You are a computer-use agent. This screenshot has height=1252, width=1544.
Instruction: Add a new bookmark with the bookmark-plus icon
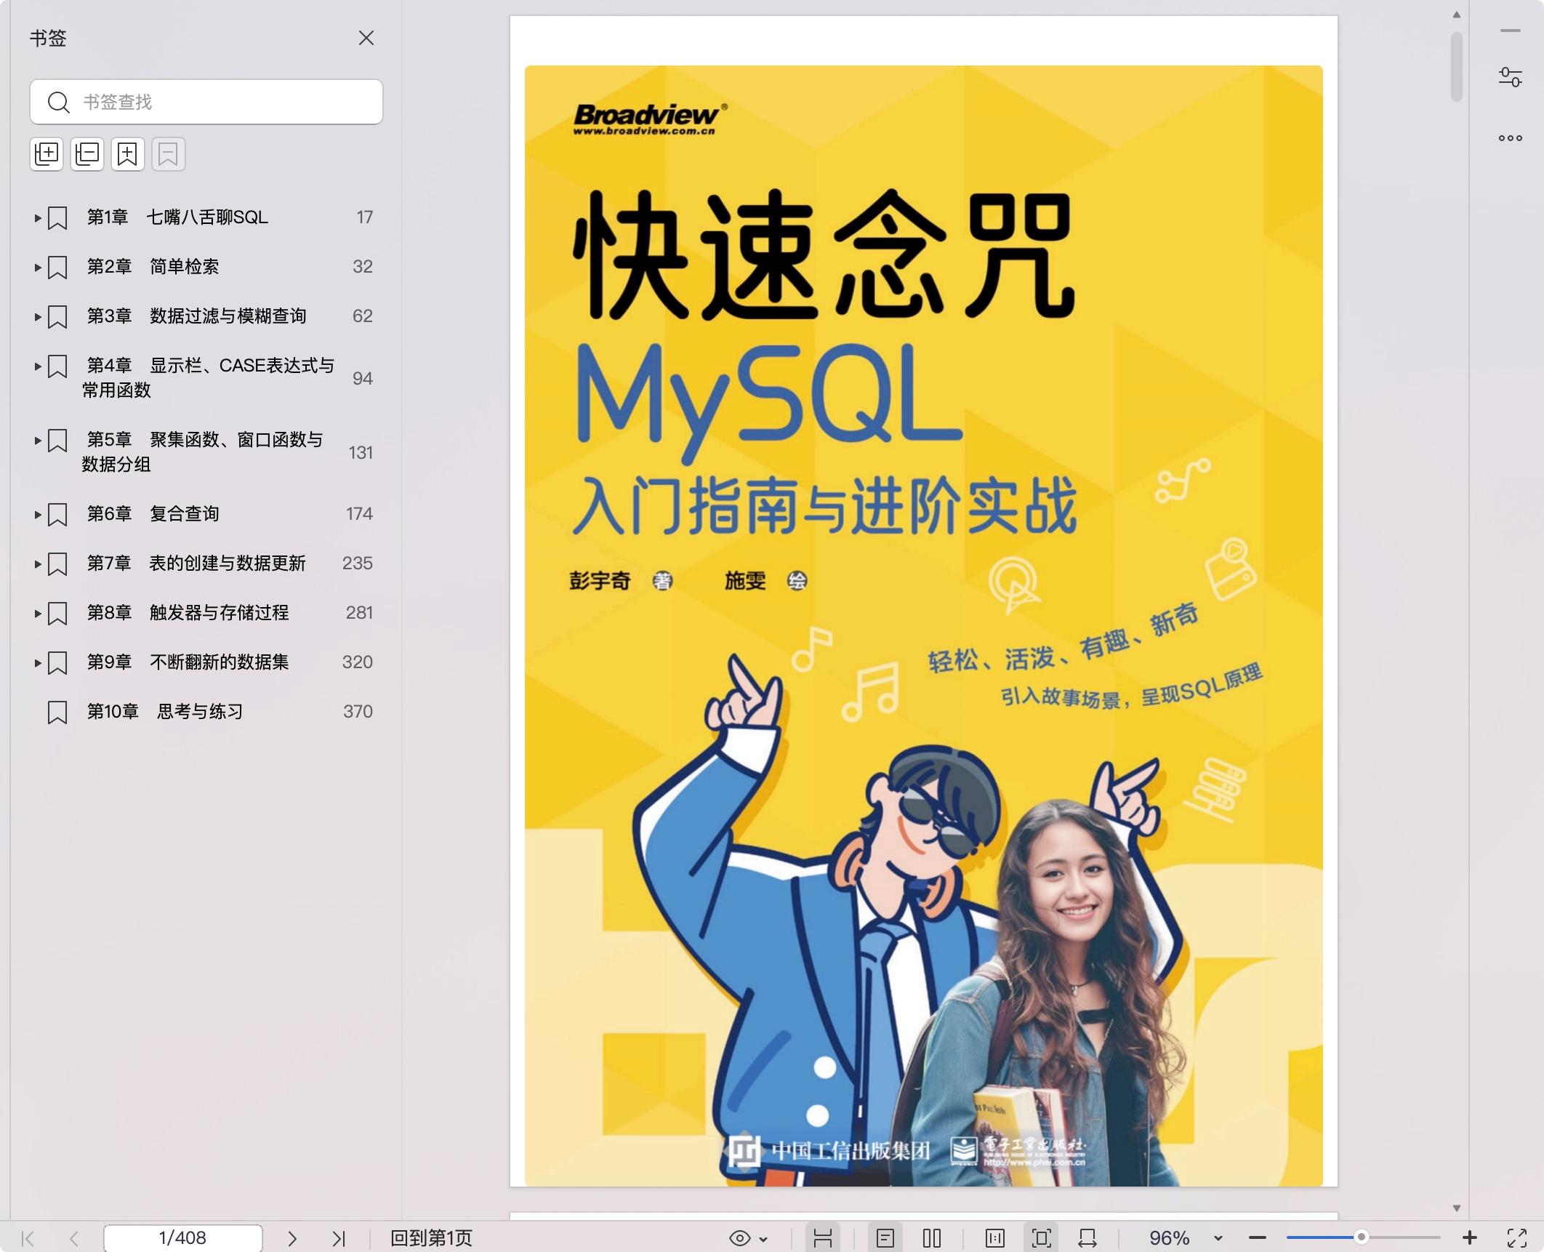pos(128,154)
